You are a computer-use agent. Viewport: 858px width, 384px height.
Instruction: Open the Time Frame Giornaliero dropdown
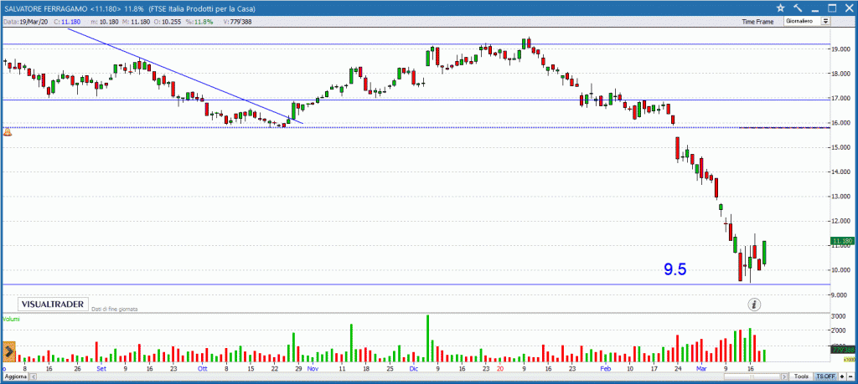click(807, 21)
